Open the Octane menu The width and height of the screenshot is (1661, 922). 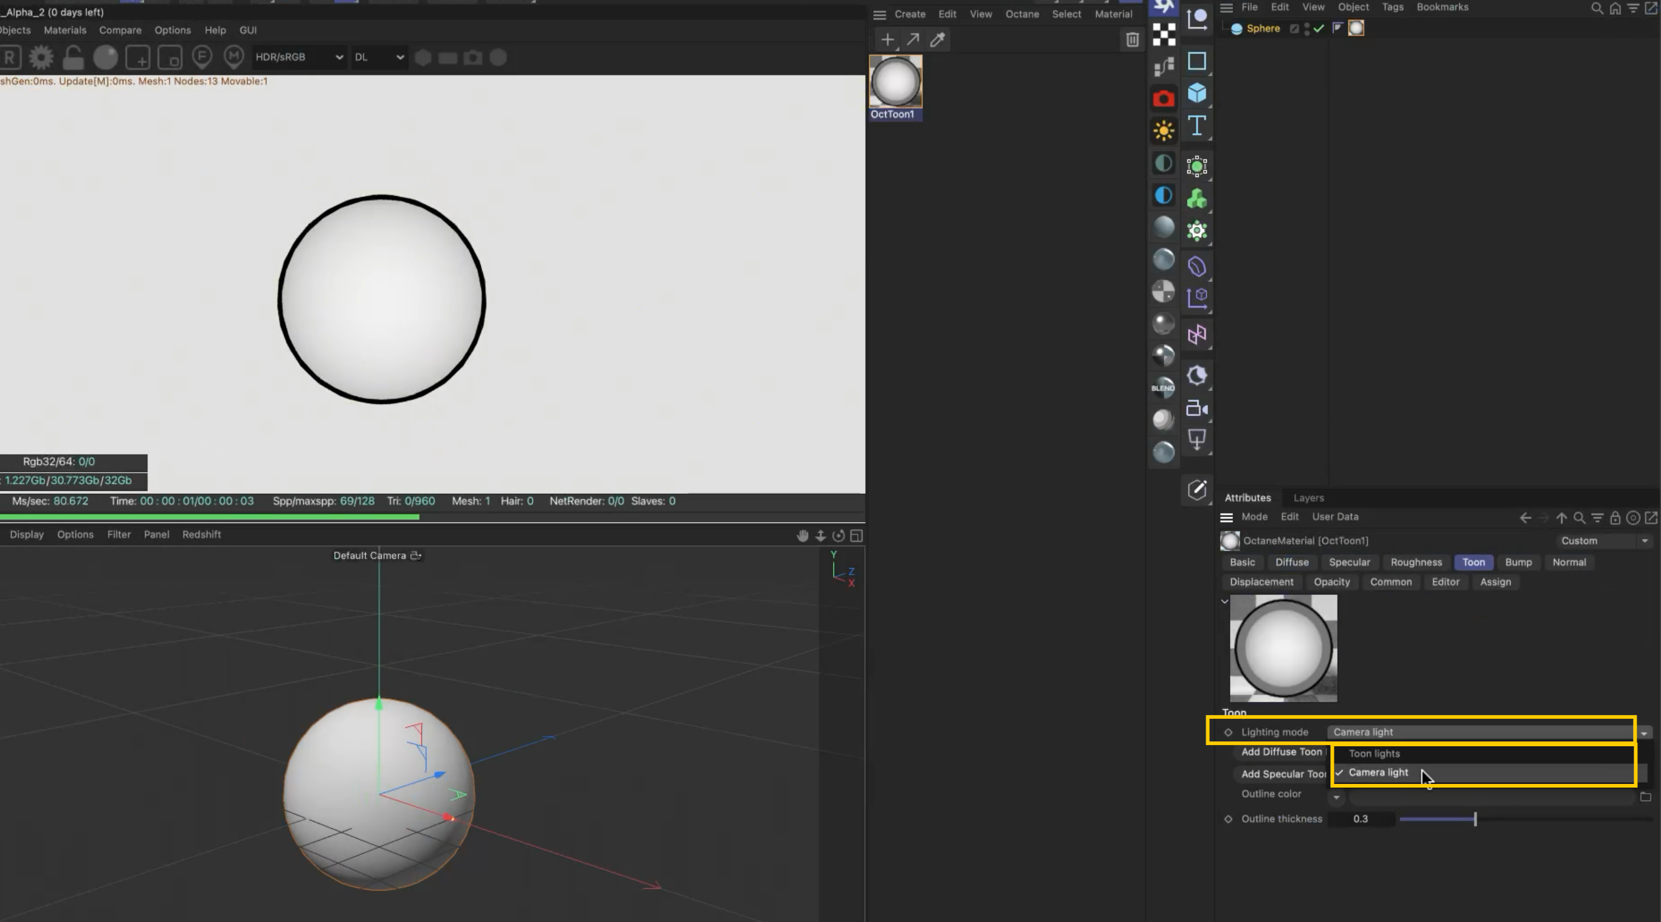(1022, 14)
